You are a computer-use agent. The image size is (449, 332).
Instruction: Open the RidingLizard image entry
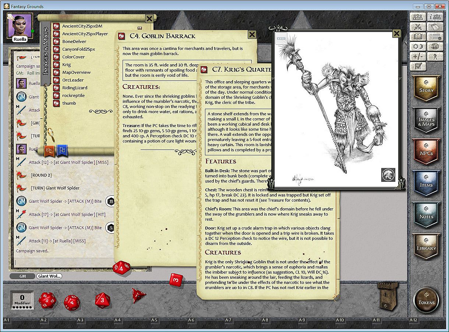pos(74,88)
